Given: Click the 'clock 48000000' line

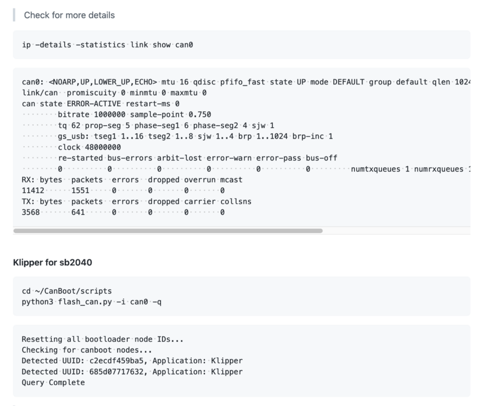Looking at the screenshot, I should pyautogui.click(x=89, y=147).
